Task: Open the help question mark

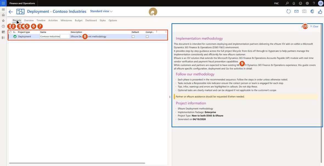Action: point(314,3)
